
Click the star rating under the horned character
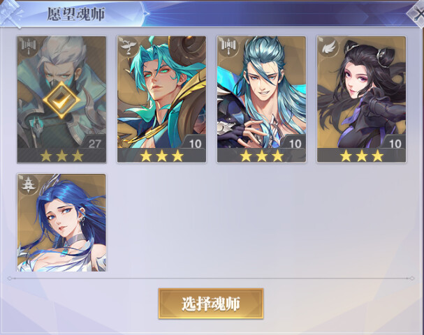click(x=161, y=156)
